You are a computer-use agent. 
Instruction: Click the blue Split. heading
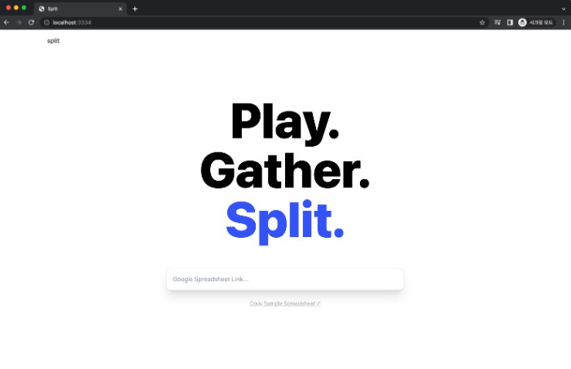(285, 222)
